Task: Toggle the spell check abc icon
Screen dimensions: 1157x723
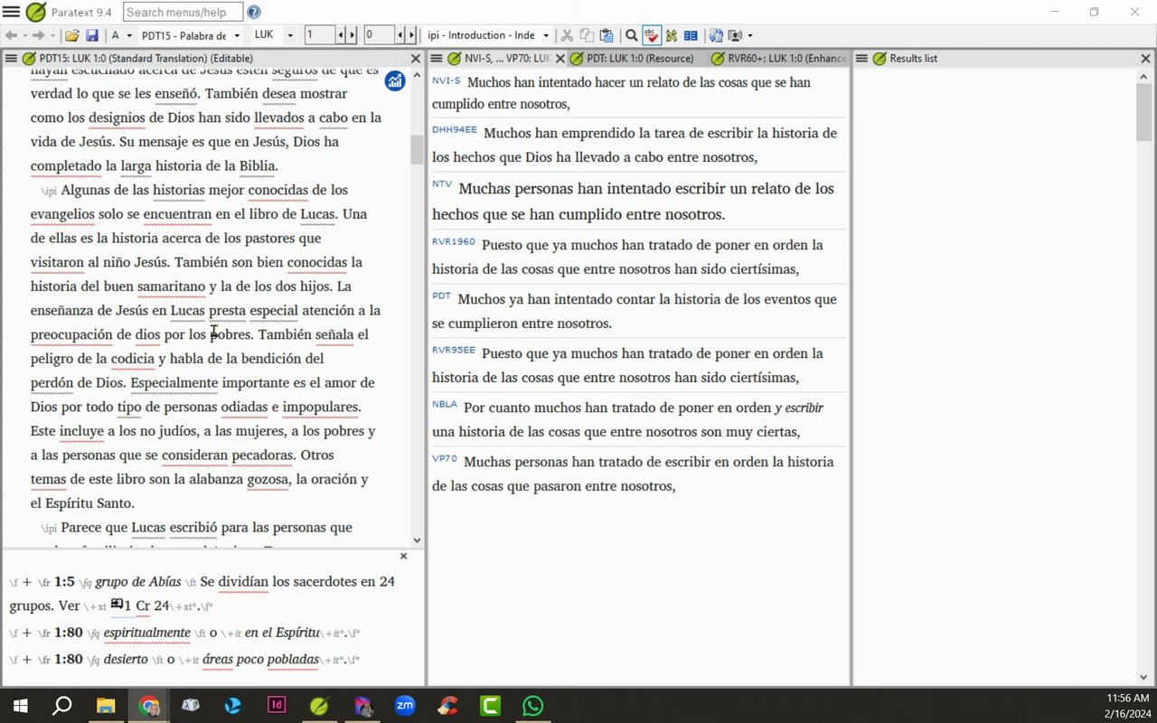Action: pos(652,35)
